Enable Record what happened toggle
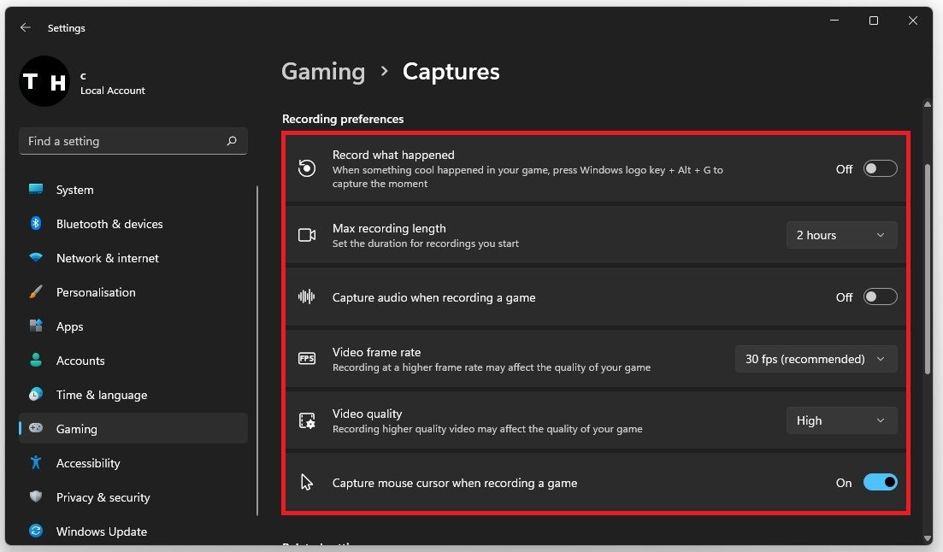Screen dimensions: 943x552 click(880, 168)
